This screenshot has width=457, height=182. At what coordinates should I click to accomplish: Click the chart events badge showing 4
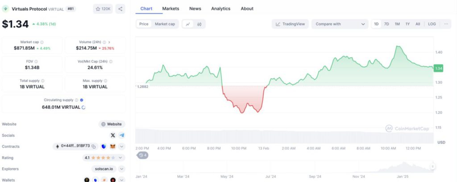point(143,155)
